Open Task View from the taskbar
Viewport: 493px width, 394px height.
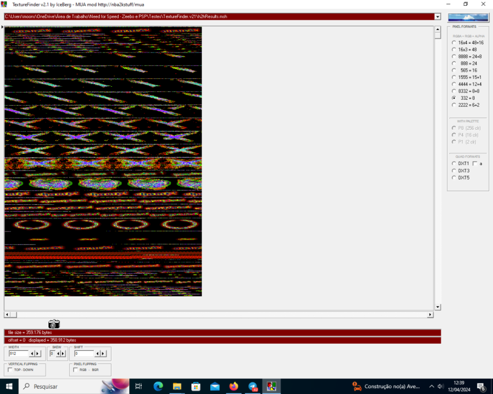[x=138, y=387]
